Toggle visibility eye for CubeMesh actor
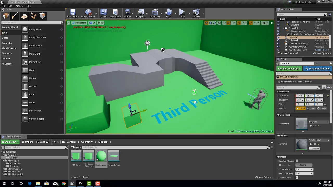 pos(278,41)
